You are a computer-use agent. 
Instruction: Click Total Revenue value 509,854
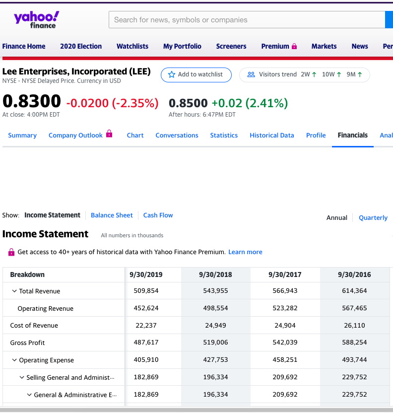point(146,291)
